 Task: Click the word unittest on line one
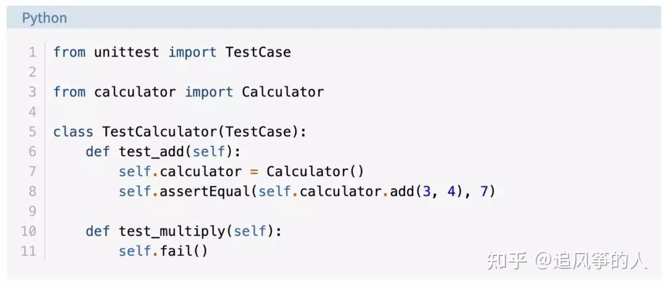(x=126, y=52)
